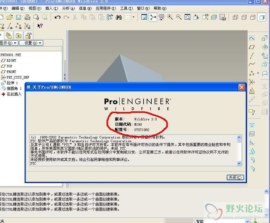Open the 视图 menu
The image size is (270, 223).
pyautogui.click(x=35, y=8)
